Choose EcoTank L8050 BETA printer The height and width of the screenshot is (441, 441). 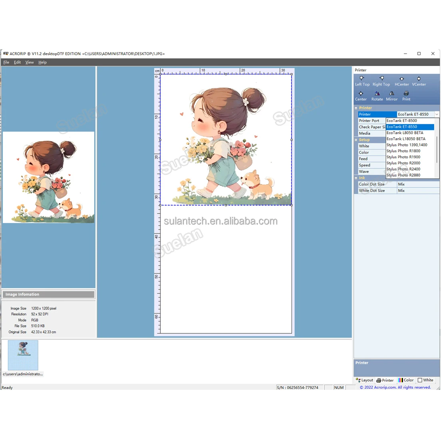[x=410, y=133]
